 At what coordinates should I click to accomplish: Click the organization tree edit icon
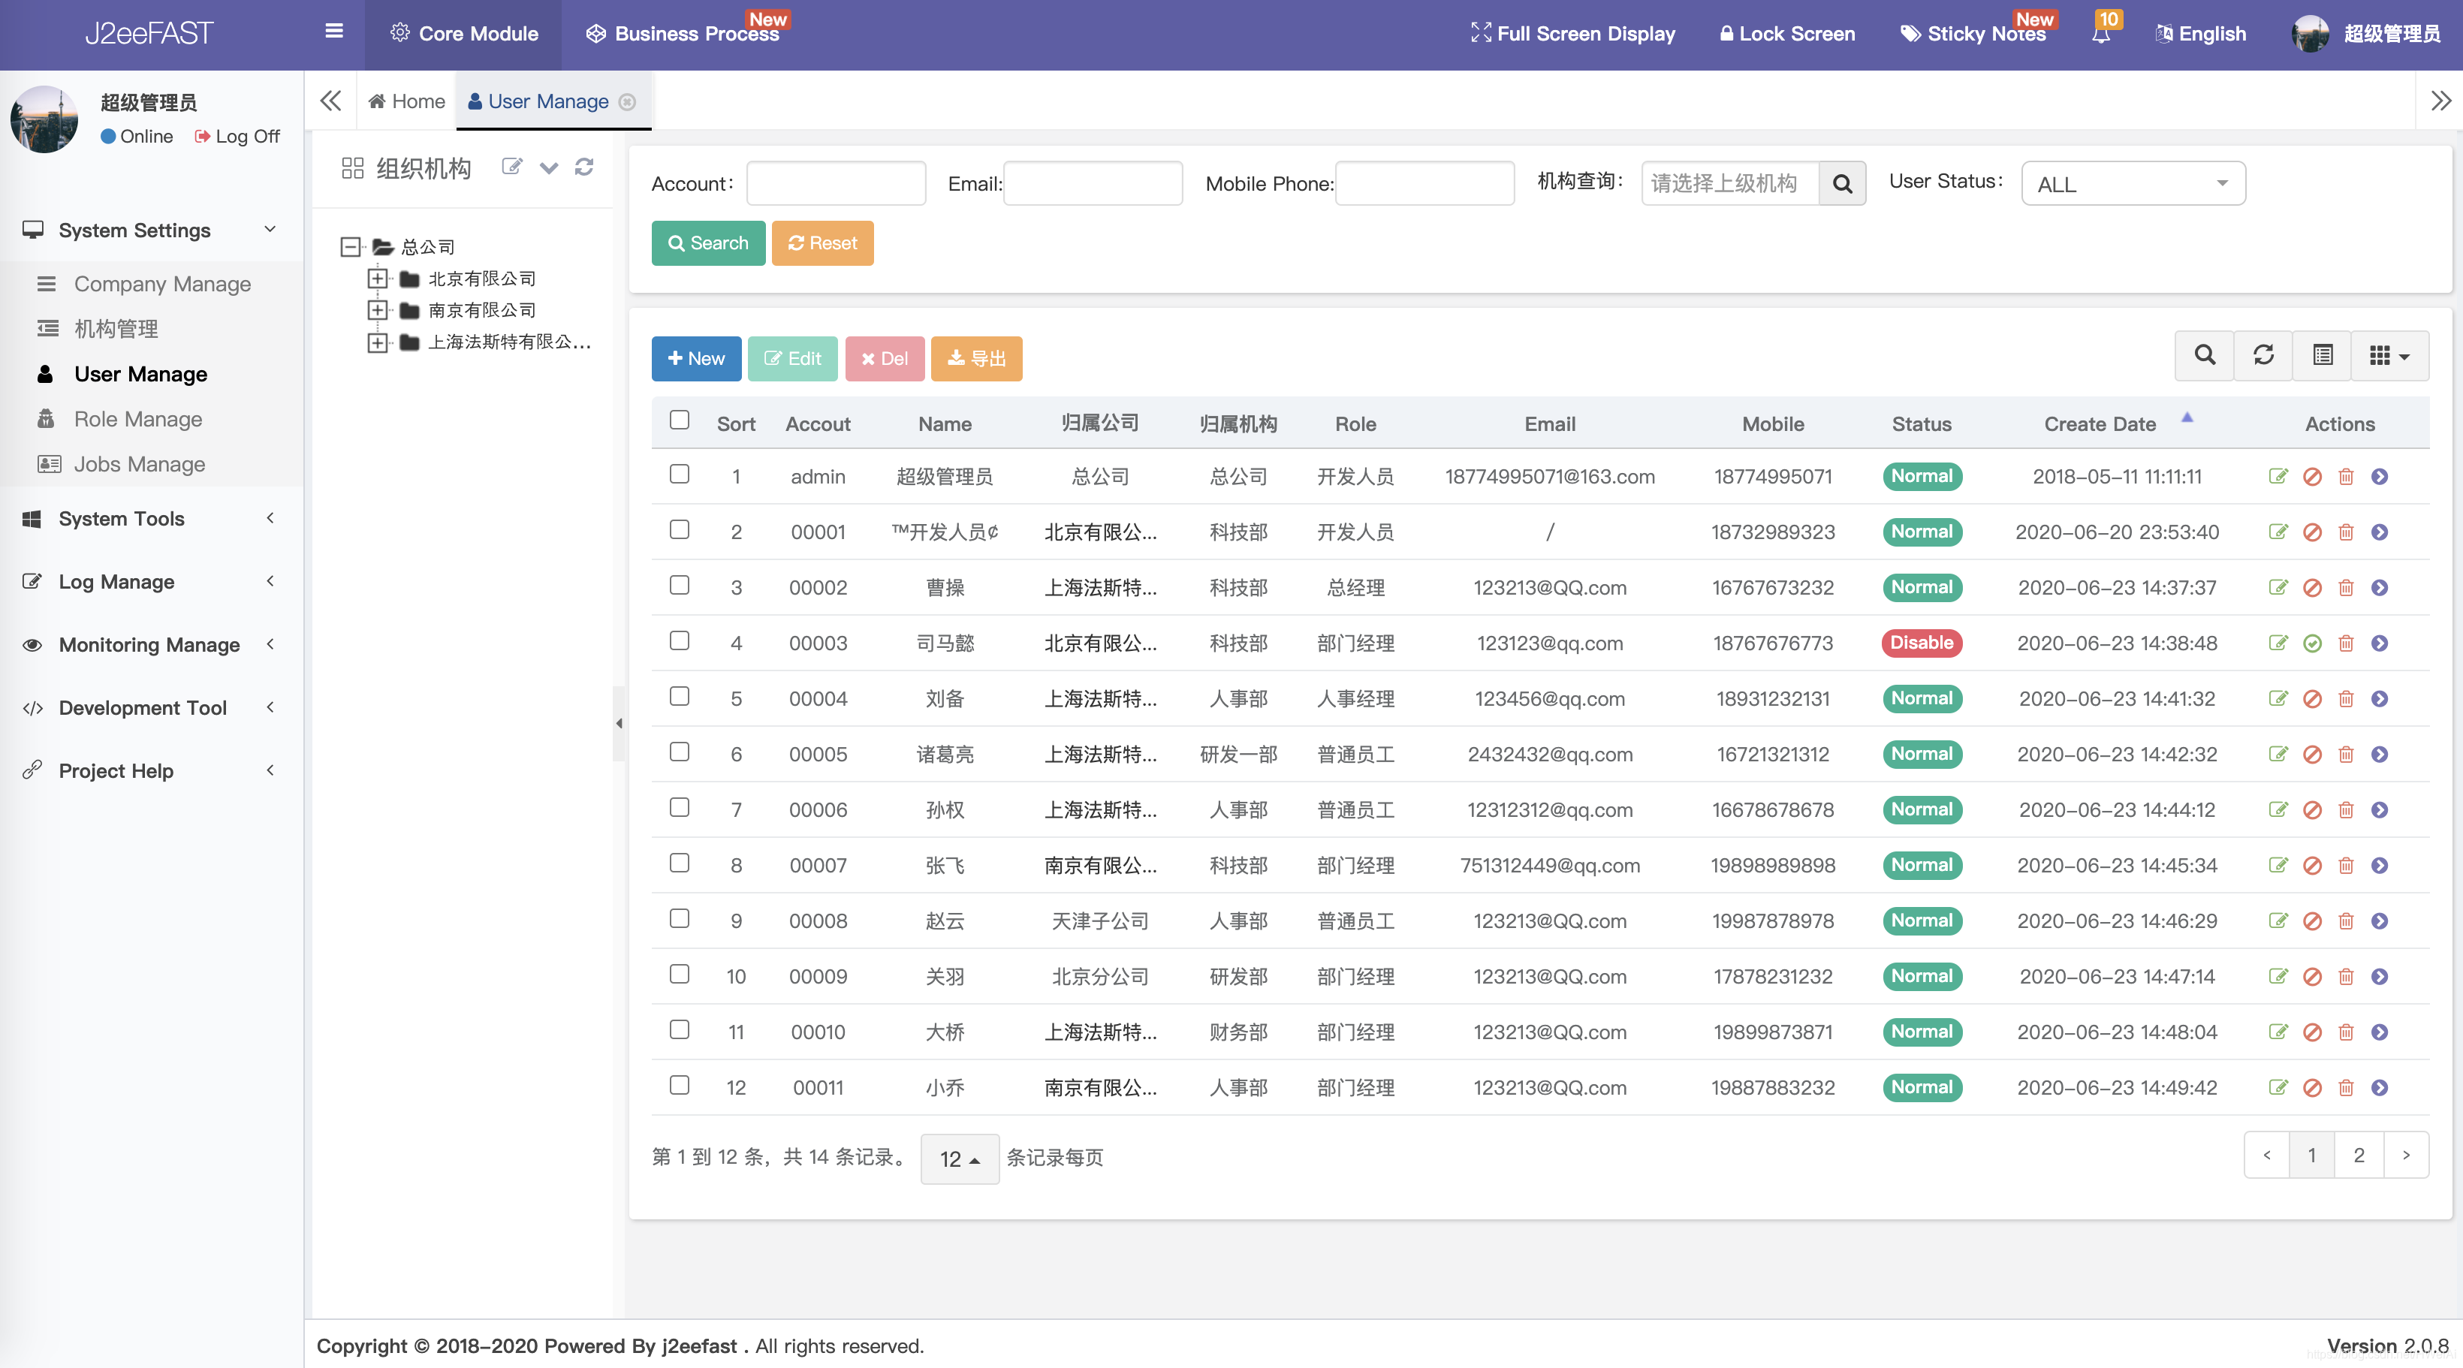512,167
